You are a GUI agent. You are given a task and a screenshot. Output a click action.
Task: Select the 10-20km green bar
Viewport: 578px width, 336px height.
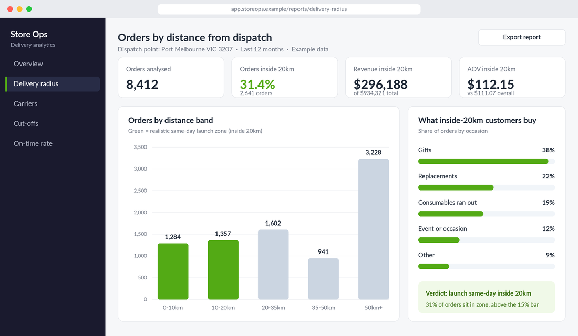[223, 270]
